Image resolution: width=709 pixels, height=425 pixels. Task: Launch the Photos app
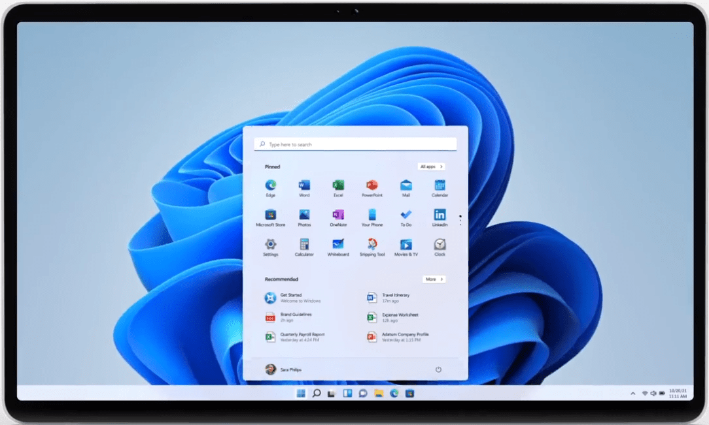tap(304, 218)
